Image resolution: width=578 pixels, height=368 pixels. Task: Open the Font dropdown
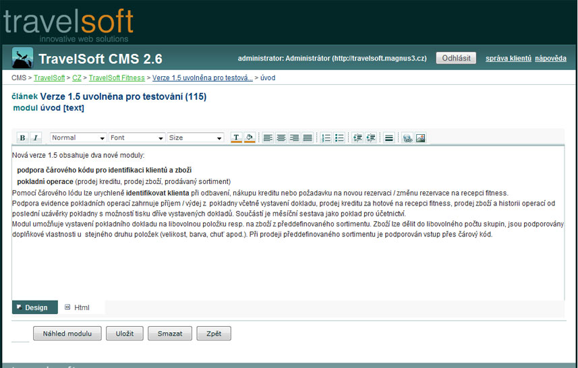tap(137, 137)
